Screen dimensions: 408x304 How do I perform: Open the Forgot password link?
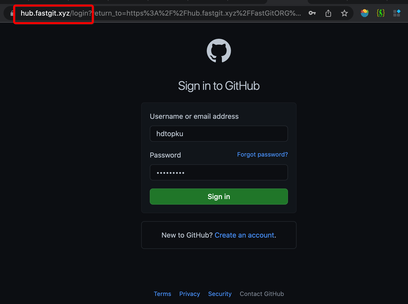coord(262,155)
